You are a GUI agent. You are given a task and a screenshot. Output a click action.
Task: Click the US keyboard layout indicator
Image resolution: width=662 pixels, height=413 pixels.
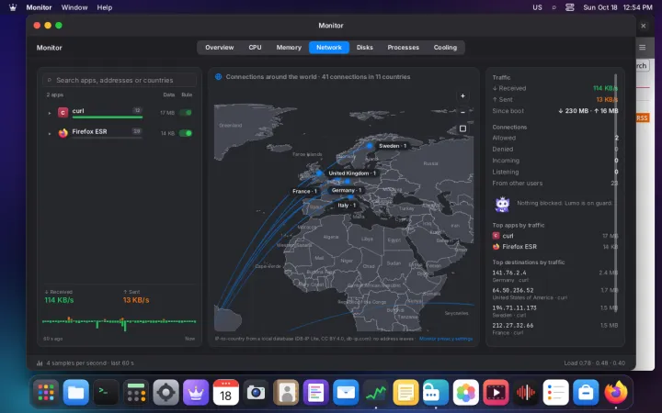click(537, 7)
